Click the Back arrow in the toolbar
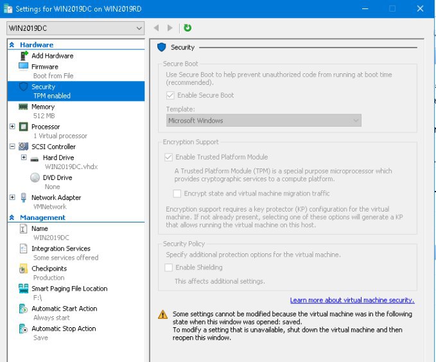Screen dimensions: 436x362 point(156,28)
